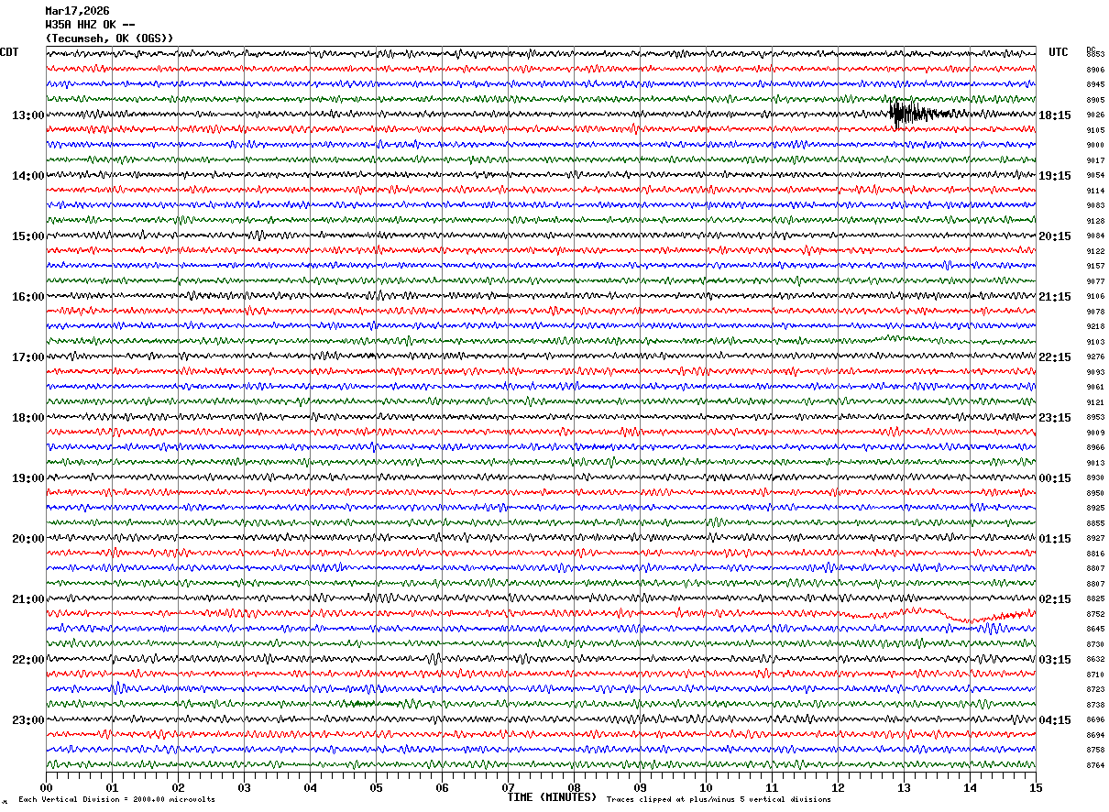Click the station code "W35A HHZ OK --"
1109x812 pixels.
point(91,25)
